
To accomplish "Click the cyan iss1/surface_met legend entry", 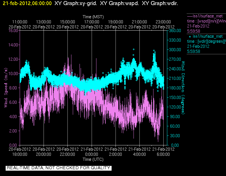I will [x=208, y=36].
